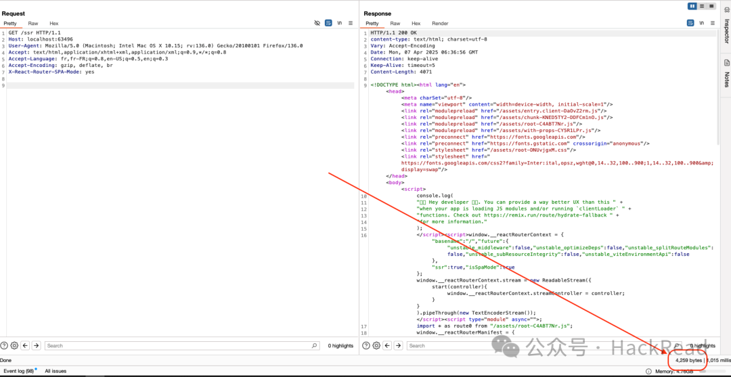Select top-bottom split layout button
Image resolution: width=731 pixels, height=377 pixels.
pos(702,6)
